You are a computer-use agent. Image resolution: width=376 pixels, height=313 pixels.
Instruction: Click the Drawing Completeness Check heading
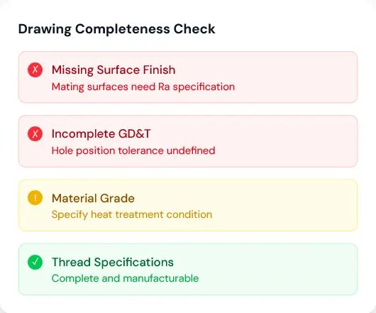116,29
